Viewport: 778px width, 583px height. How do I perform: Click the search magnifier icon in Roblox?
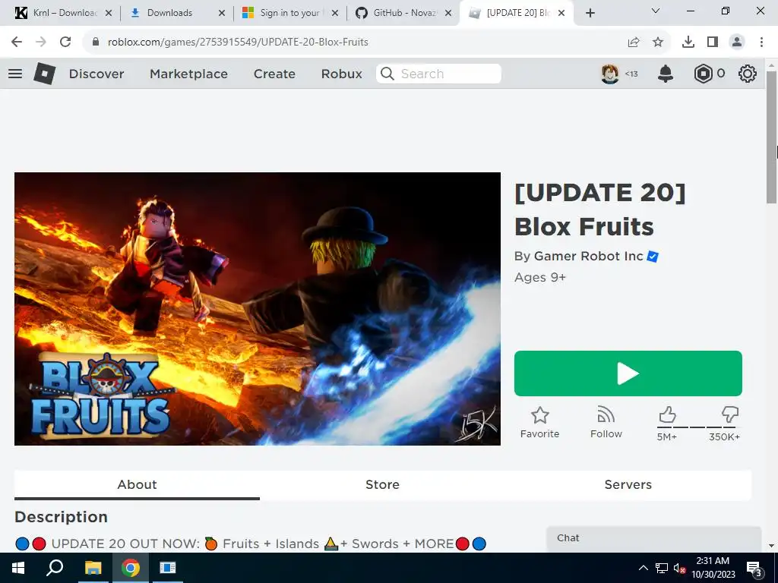point(387,74)
